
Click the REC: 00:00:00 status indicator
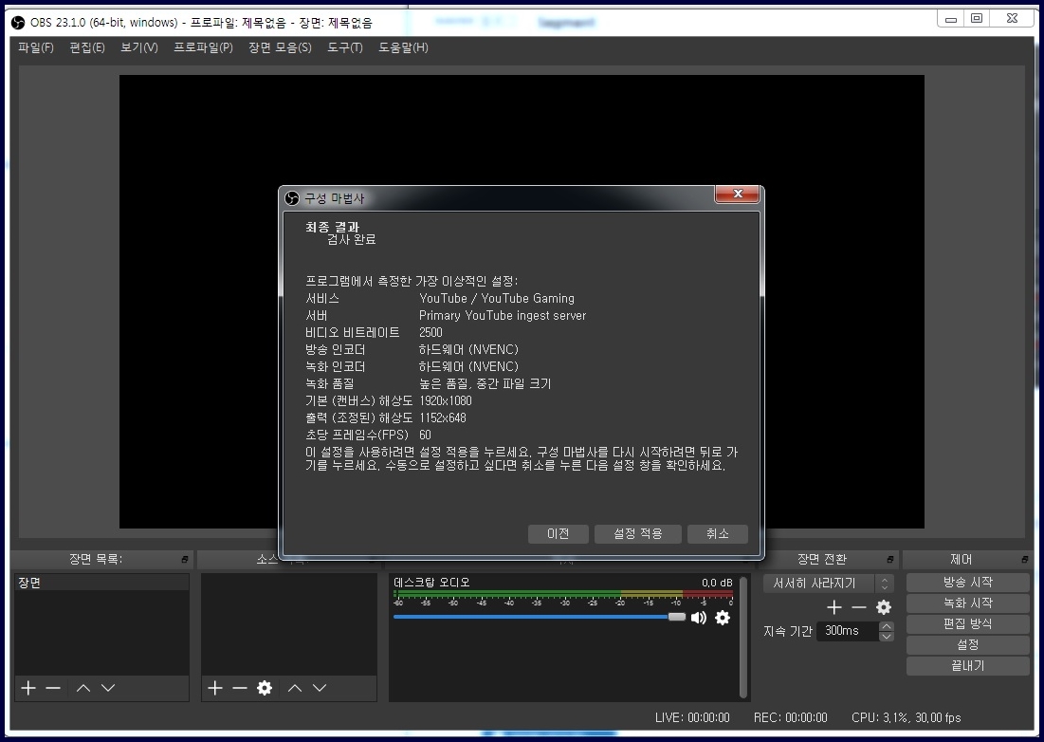point(790,718)
